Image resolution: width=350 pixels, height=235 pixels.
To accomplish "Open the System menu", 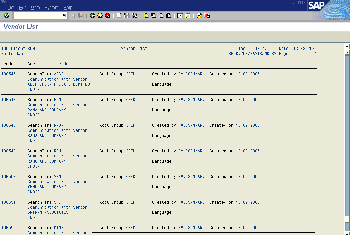I will pyautogui.click(x=52, y=8).
